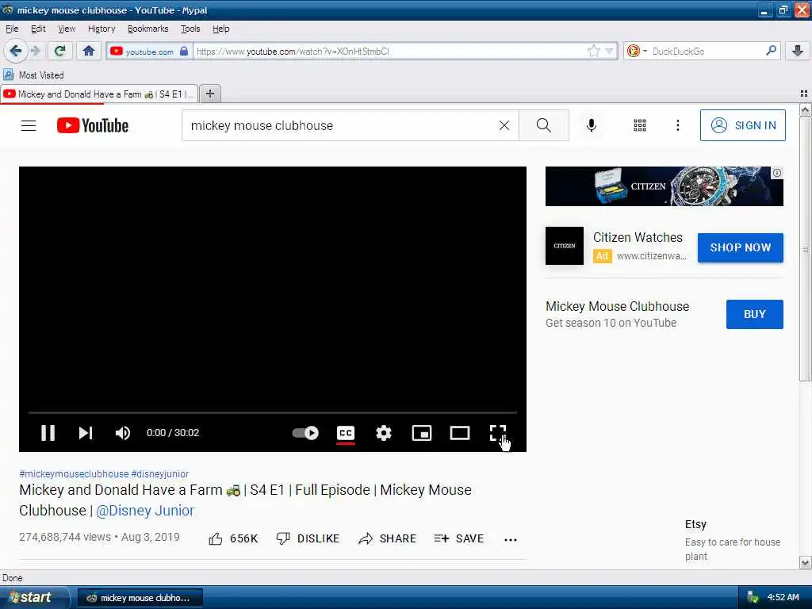
Task: Like the video with thumbs up
Action: coord(232,538)
